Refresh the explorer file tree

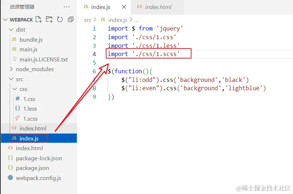(x=60, y=19)
